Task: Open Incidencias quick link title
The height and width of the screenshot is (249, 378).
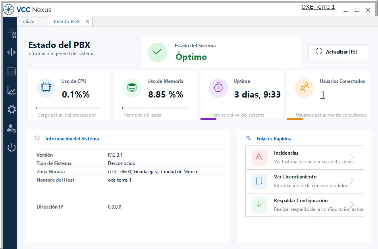Action: tap(286, 153)
